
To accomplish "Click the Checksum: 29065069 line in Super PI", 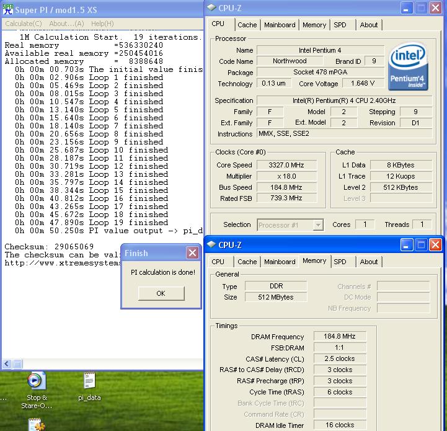I will (x=49, y=247).
